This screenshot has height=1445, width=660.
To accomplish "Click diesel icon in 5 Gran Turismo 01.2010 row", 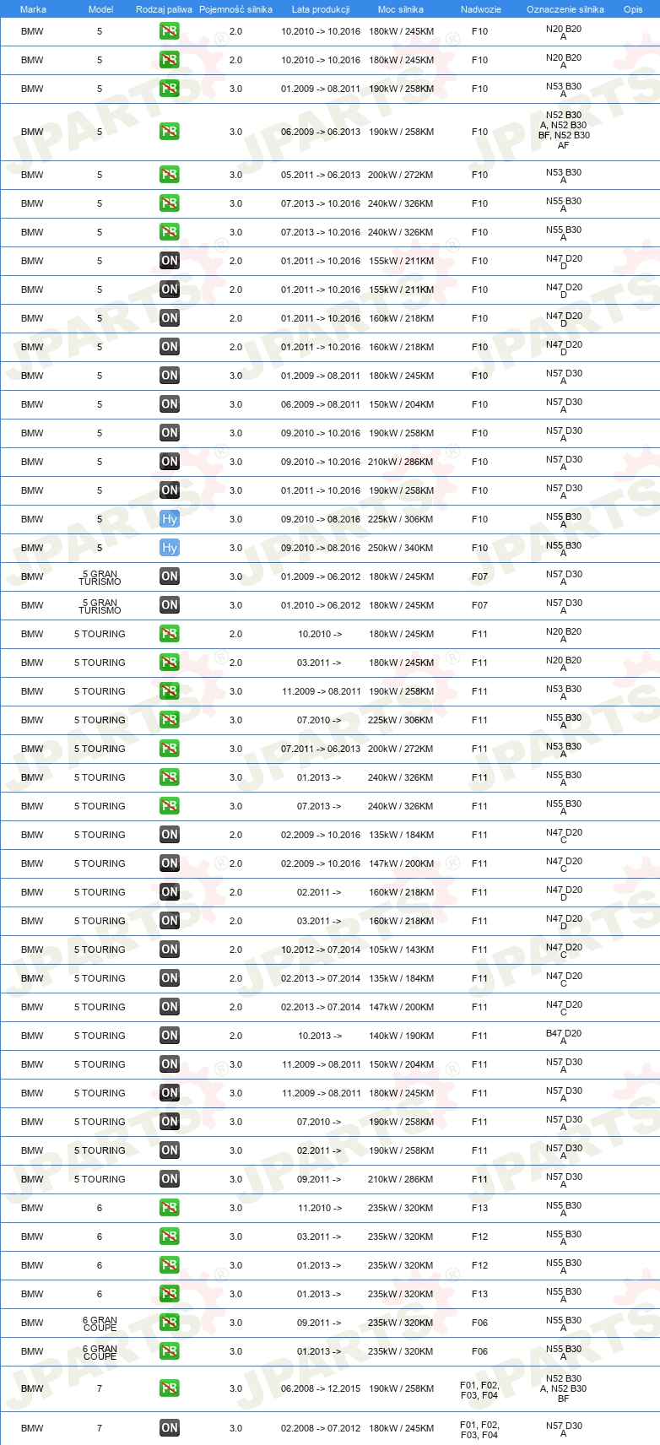I will click(x=170, y=605).
